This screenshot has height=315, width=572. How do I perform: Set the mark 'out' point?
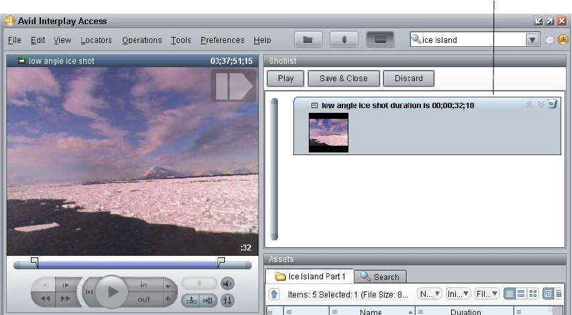(144, 300)
